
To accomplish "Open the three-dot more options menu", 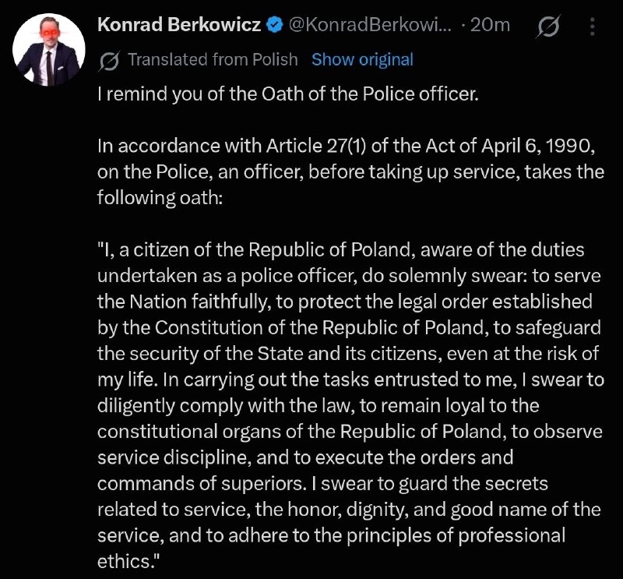I will [x=593, y=26].
